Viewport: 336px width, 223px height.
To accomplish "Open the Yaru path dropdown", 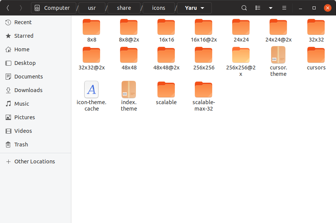I will click(x=194, y=8).
